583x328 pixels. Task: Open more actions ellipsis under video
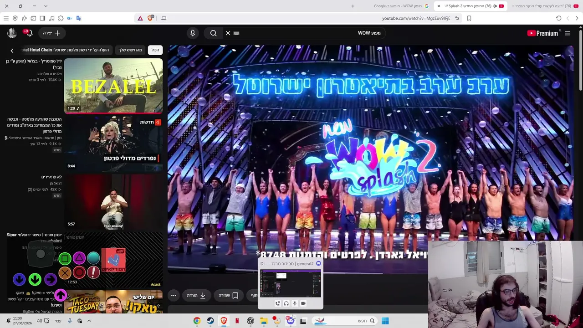(x=174, y=295)
